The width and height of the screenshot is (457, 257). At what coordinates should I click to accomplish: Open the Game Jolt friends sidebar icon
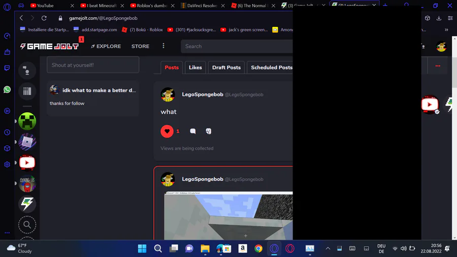pyautogui.click(x=27, y=71)
